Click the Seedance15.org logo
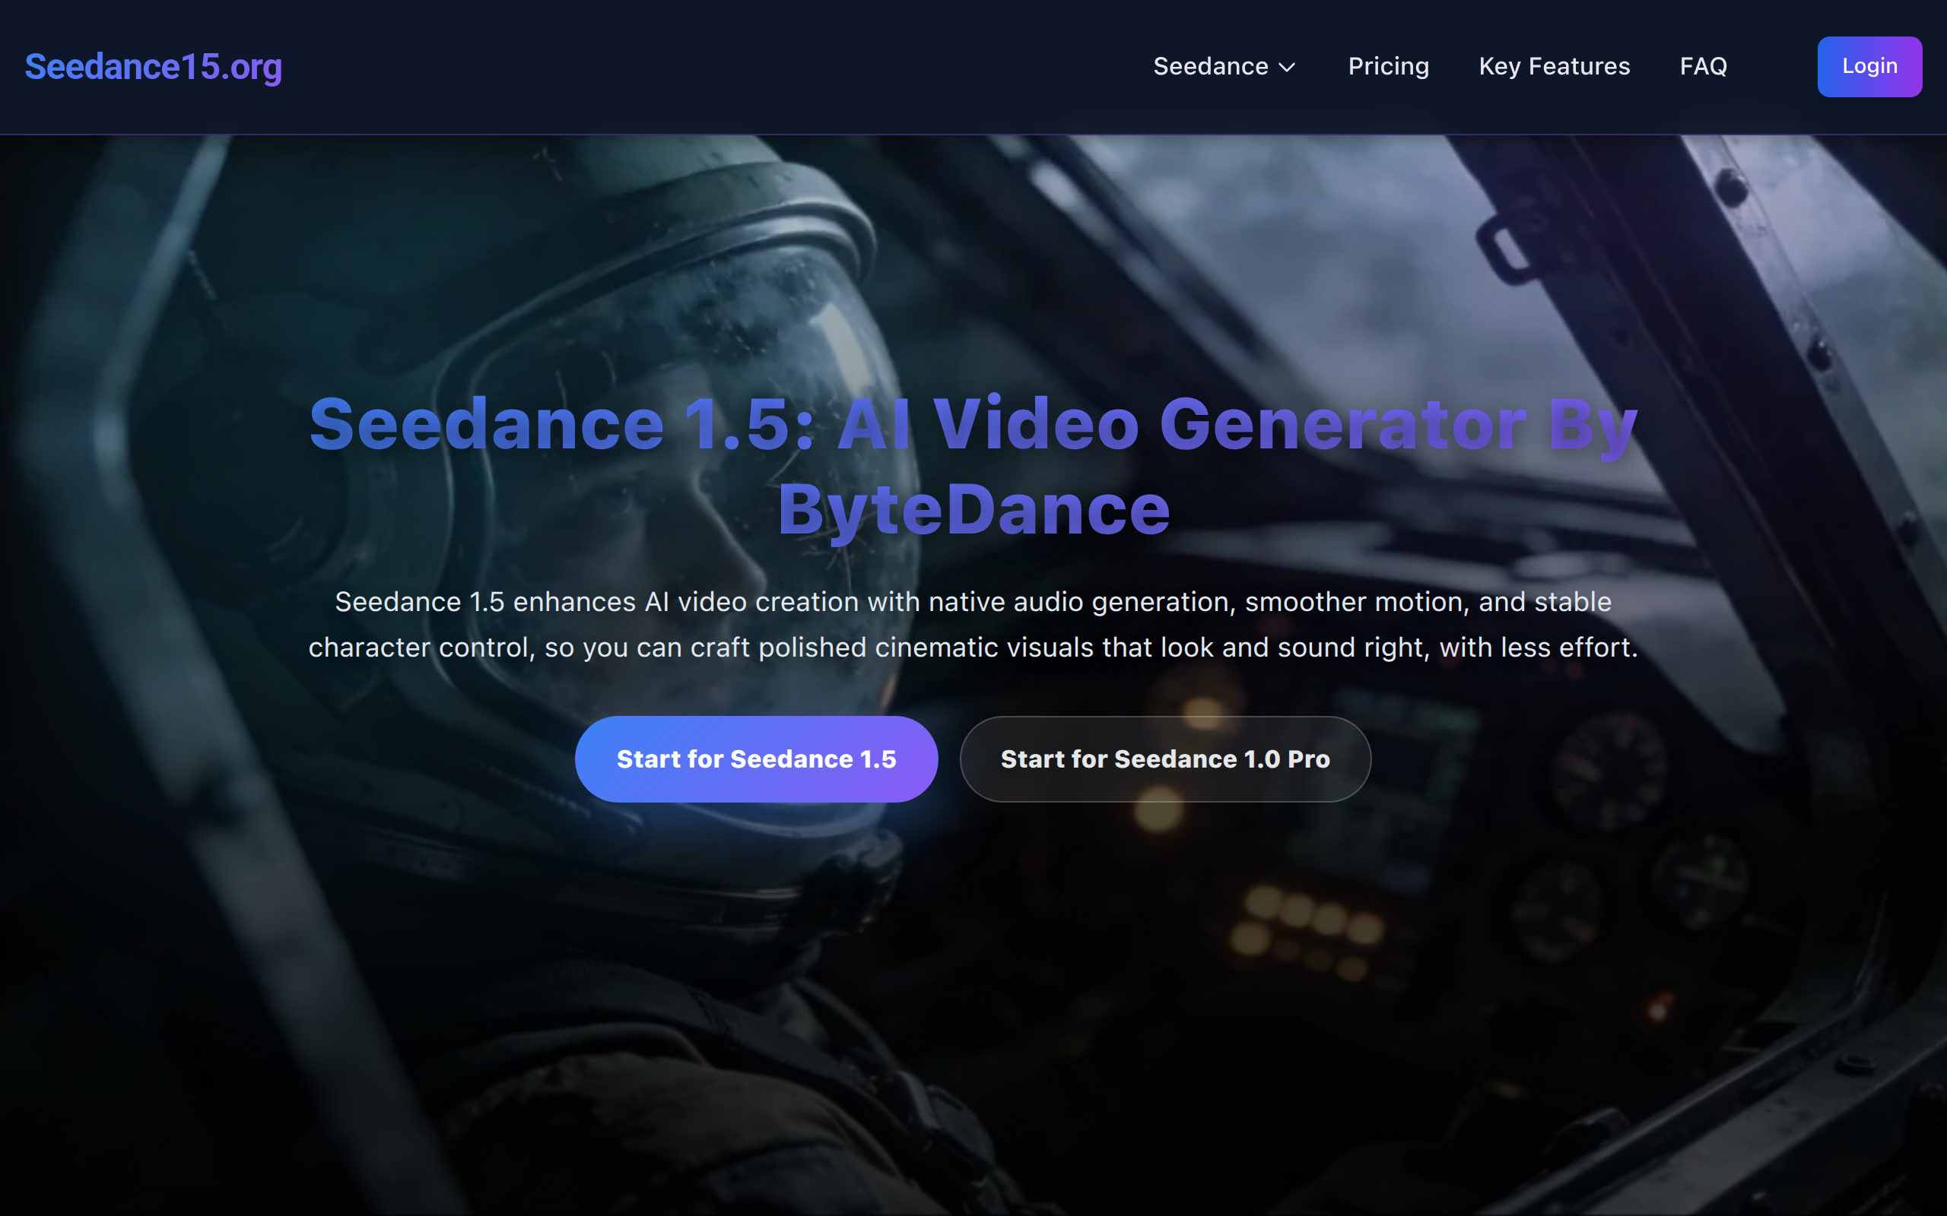The height and width of the screenshot is (1216, 1947). 153,67
